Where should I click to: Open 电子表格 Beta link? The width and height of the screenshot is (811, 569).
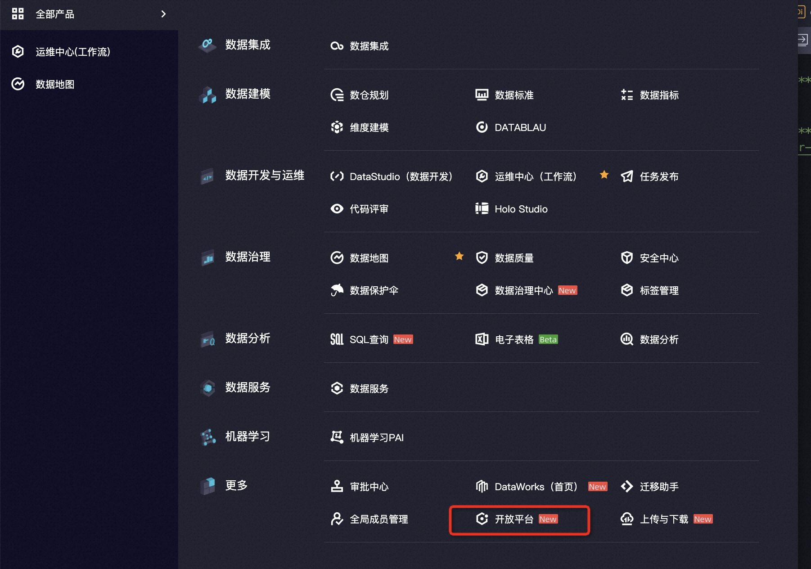514,339
